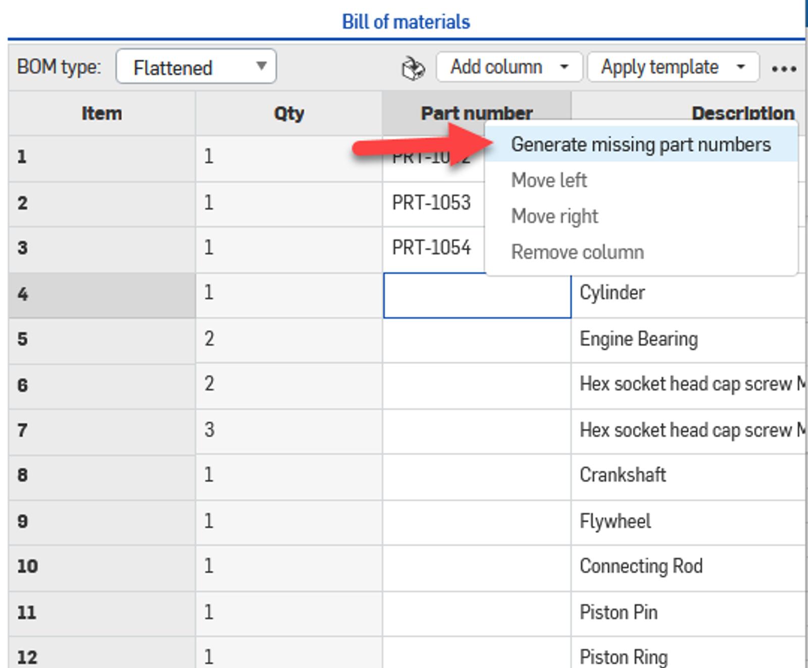Expand the Add column dropdown

pos(509,67)
